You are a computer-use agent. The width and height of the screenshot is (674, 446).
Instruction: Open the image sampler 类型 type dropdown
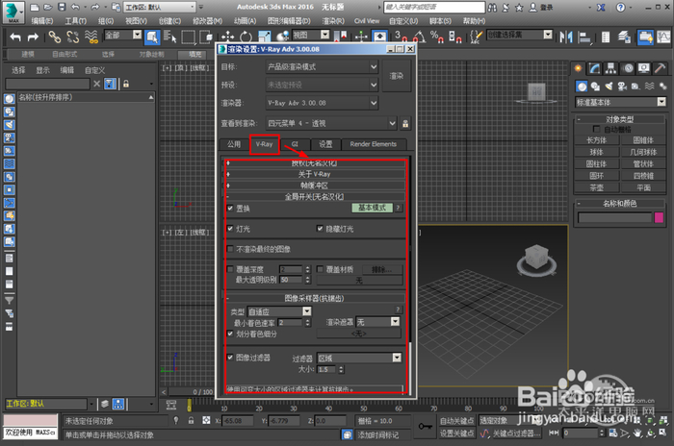tap(279, 311)
